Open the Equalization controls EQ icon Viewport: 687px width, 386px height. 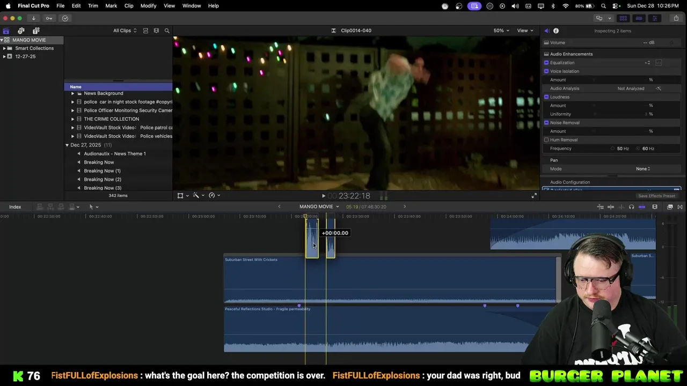pos(659,63)
